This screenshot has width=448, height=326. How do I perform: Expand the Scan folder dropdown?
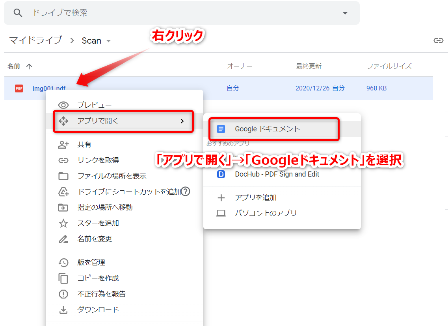click(109, 41)
